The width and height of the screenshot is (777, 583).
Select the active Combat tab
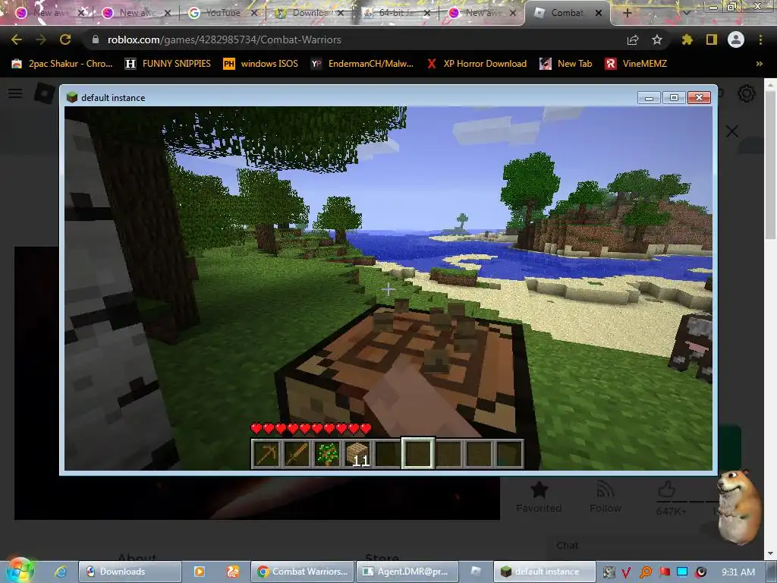click(567, 13)
